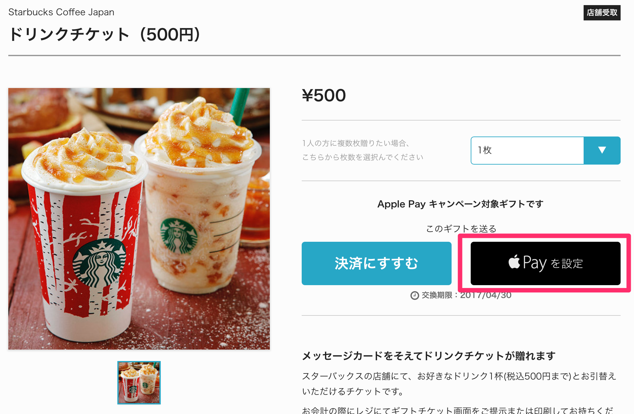634x414 pixels.
Task: Click the Starbucks Coffee Japan brand link
Action: 61,12
